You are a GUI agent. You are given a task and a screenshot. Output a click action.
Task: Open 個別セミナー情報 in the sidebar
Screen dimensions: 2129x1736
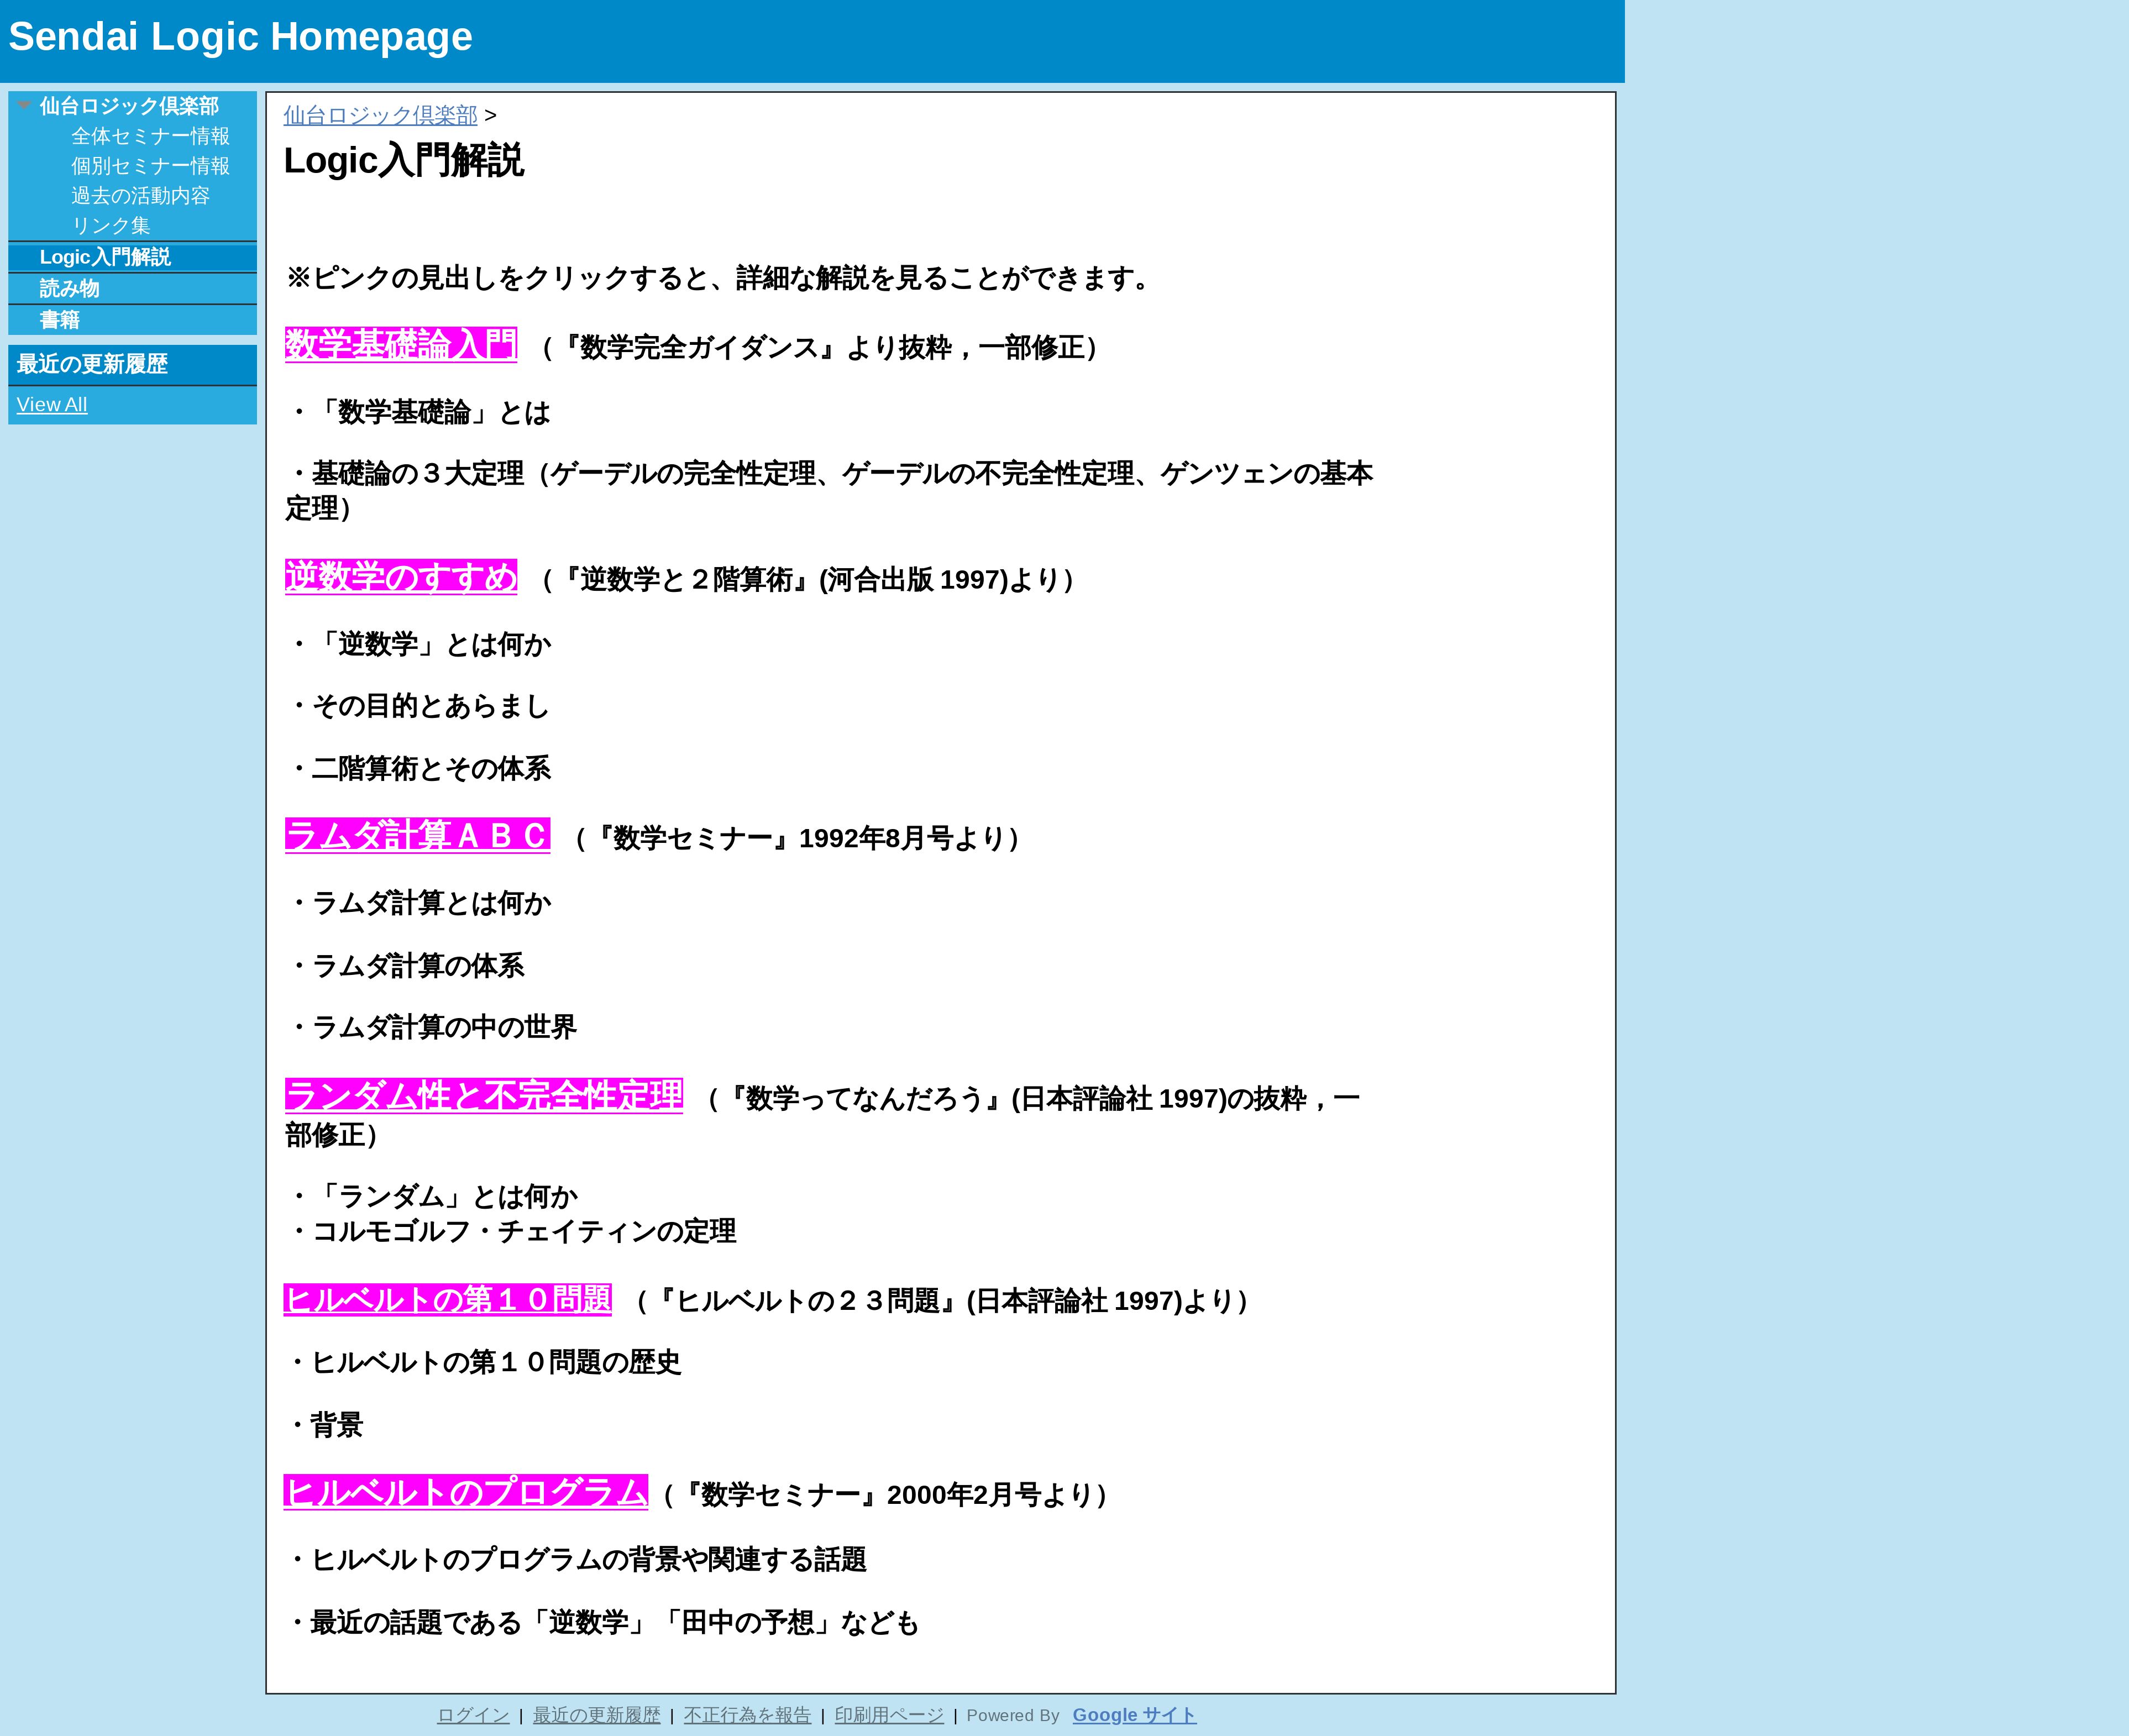tap(150, 166)
